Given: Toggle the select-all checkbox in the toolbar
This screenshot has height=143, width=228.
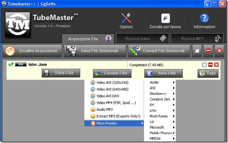Looking at the screenshot, I should point(197,51).
